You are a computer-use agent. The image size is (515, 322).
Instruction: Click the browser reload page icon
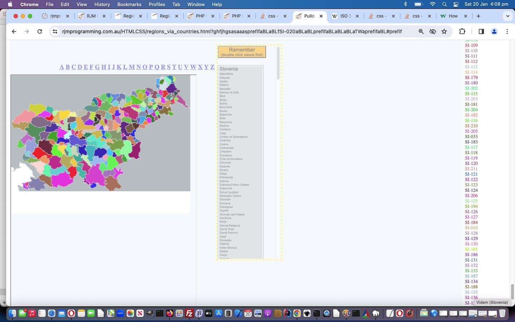point(40,31)
